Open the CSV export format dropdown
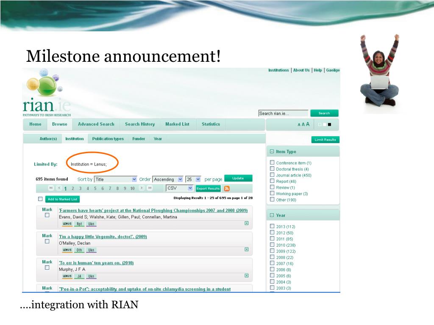This screenshot has width=434, height=325. pyautogui.click(x=179, y=188)
